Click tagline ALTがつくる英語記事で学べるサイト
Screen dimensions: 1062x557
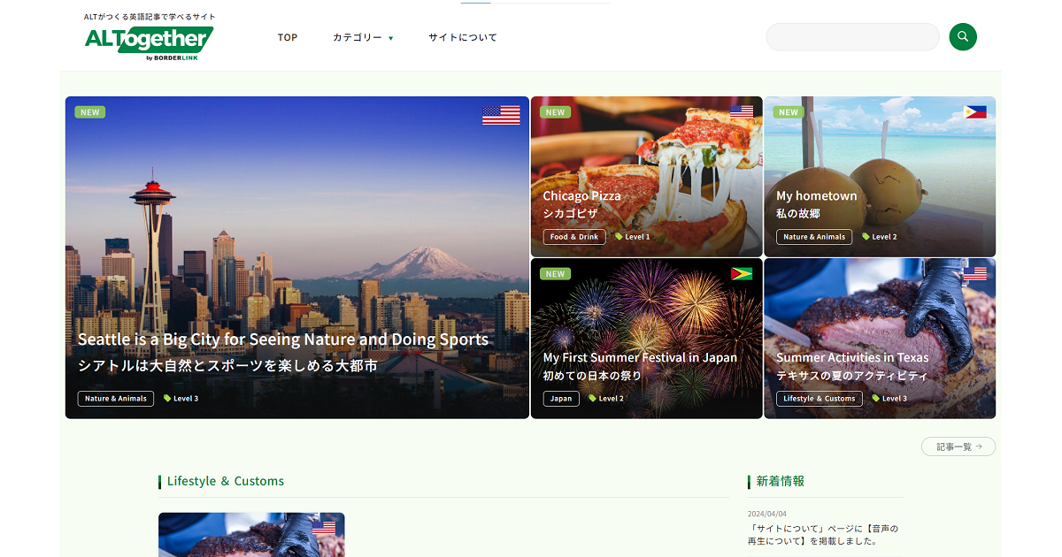pos(150,17)
